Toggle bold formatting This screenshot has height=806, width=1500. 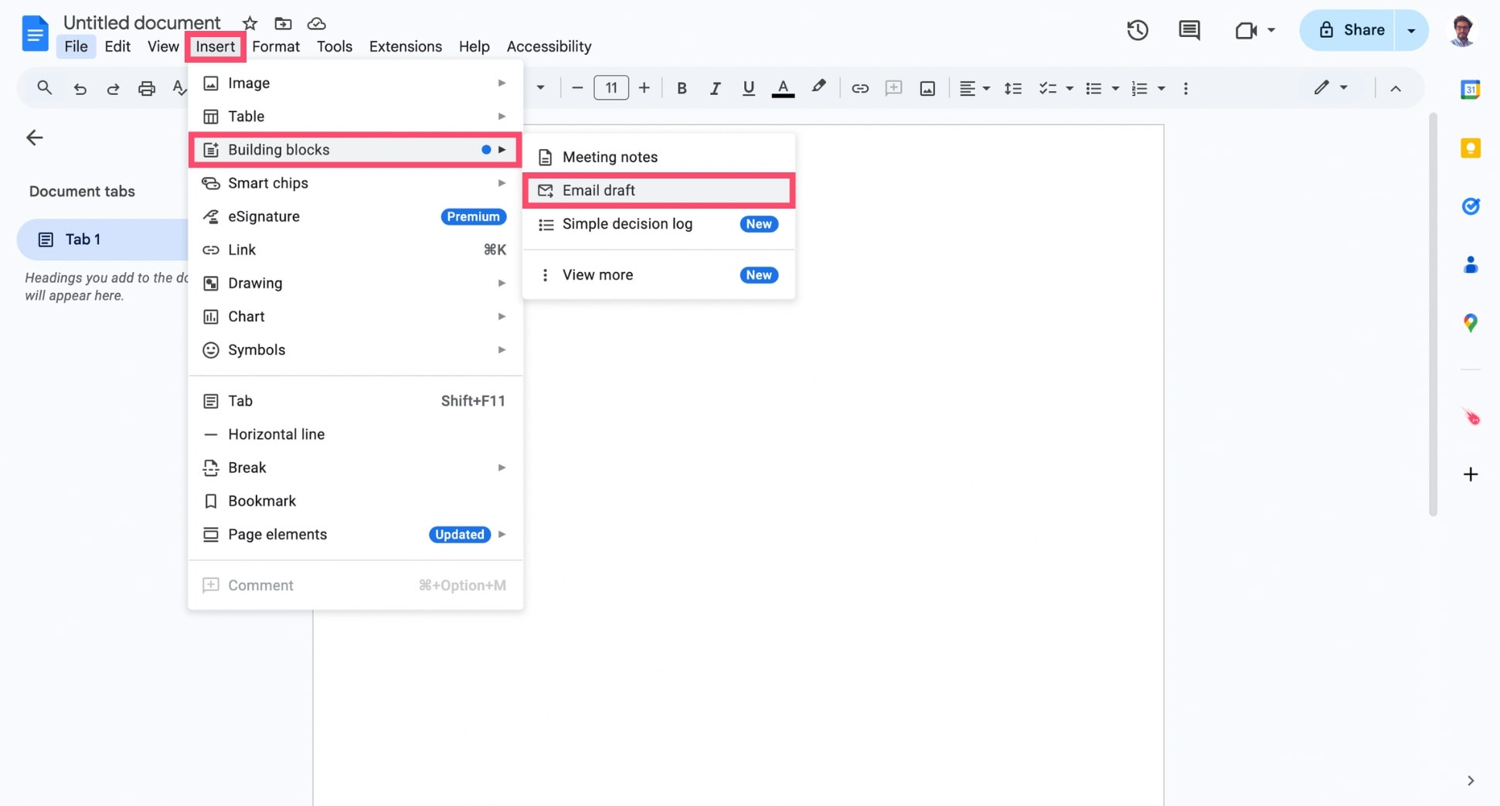click(682, 87)
